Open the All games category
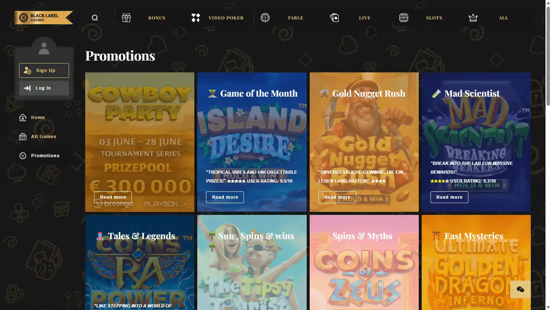 504,18
